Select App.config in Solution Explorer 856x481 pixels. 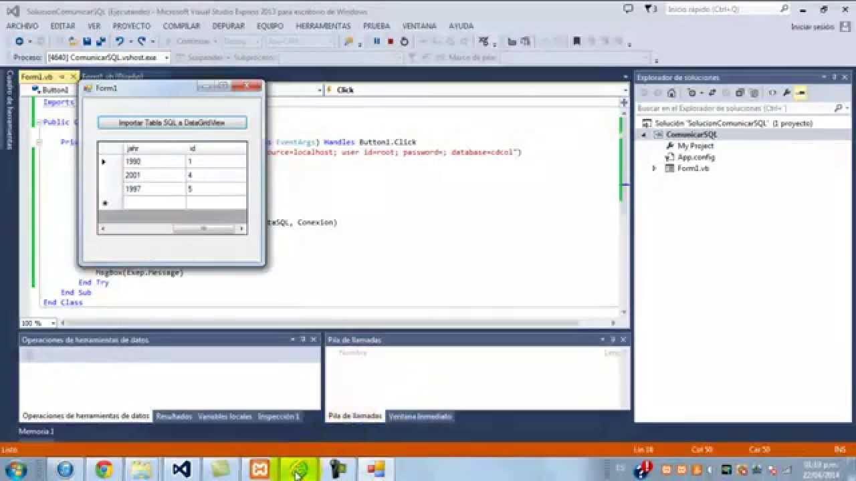coord(695,157)
